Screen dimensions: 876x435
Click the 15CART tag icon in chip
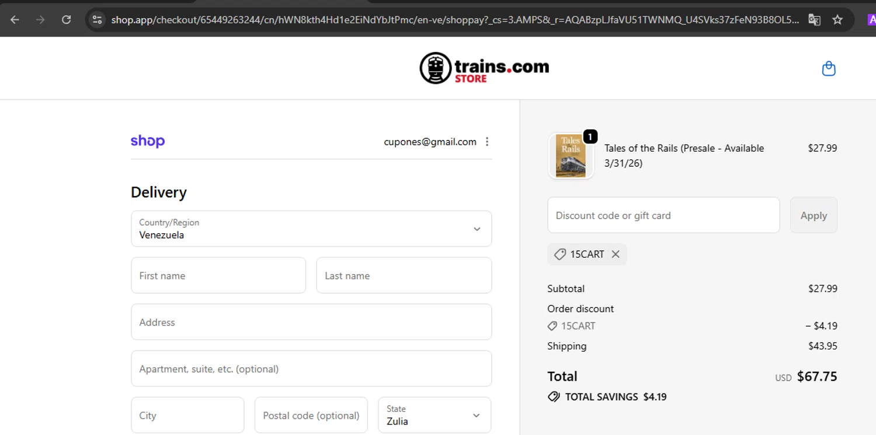560,254
